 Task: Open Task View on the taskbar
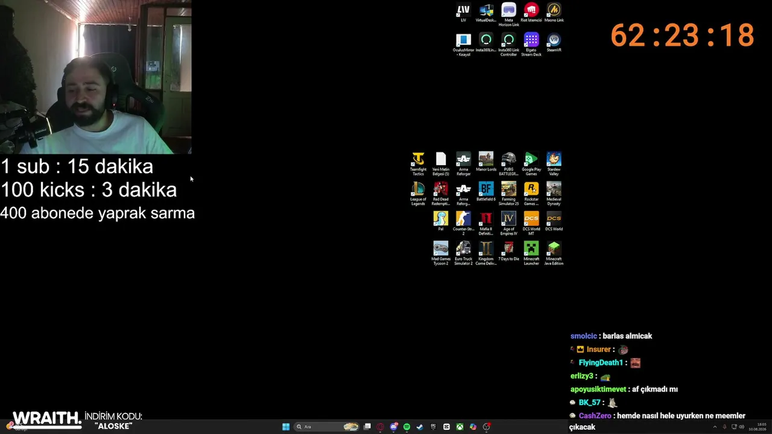(367, 427)
